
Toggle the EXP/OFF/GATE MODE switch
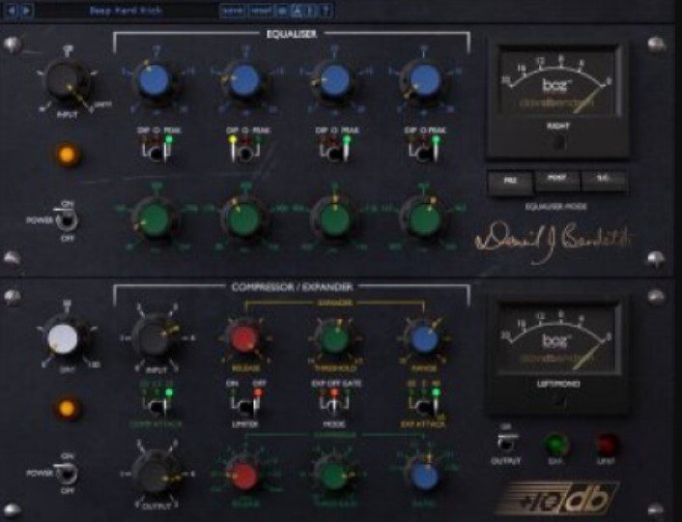(x=334, y=404)
